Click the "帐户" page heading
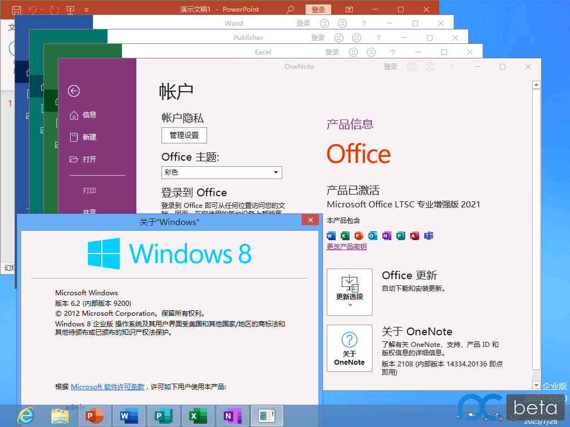The image size is (570, 427). 176,91
